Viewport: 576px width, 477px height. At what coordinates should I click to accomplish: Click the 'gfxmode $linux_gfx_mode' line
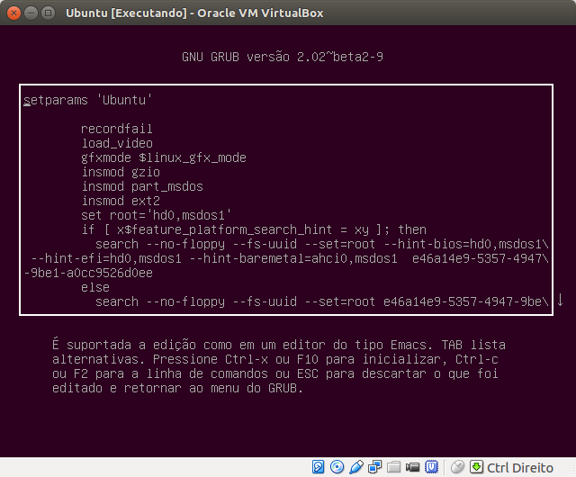tap(164, 157)
